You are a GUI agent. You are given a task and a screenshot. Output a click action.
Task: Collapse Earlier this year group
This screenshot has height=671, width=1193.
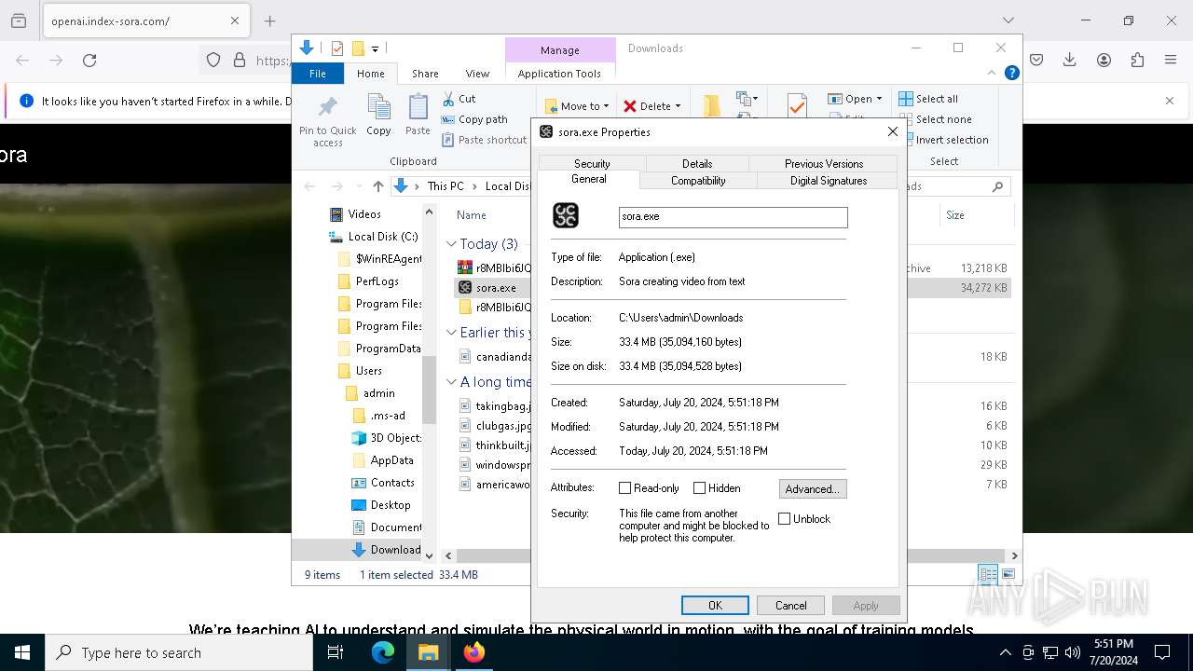click(452, 333)
